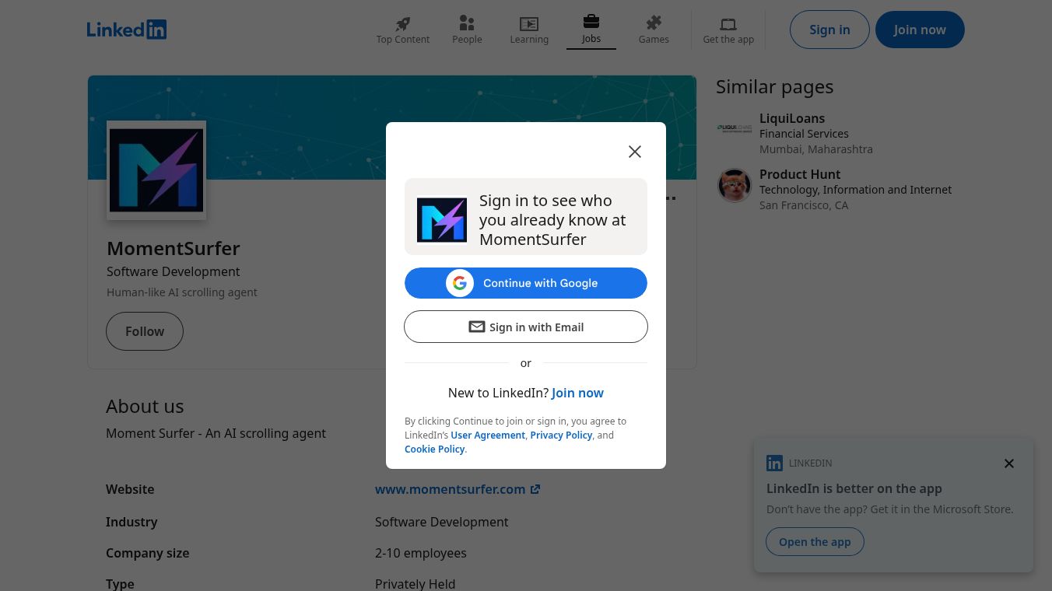1052x591 pixels.
Task: Click the Microsoft Store prompt text
Action: 890,509
